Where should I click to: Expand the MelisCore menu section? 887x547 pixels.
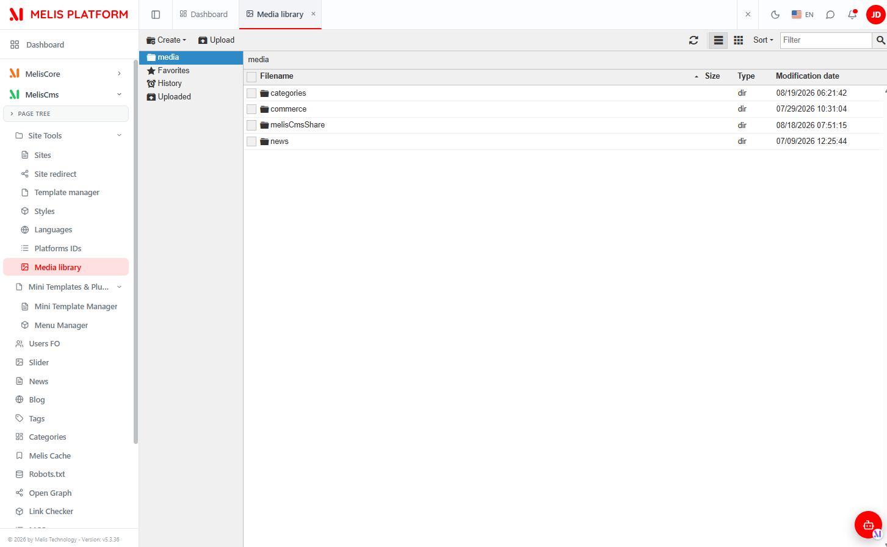point(66,74)
